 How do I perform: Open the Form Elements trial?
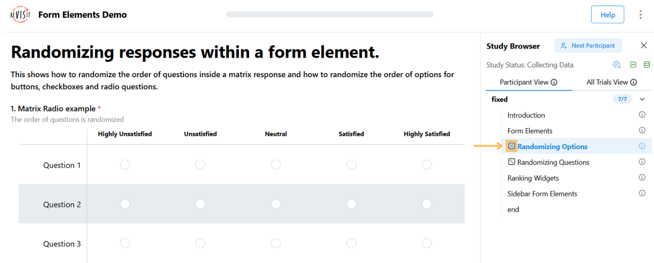[530, 131]
